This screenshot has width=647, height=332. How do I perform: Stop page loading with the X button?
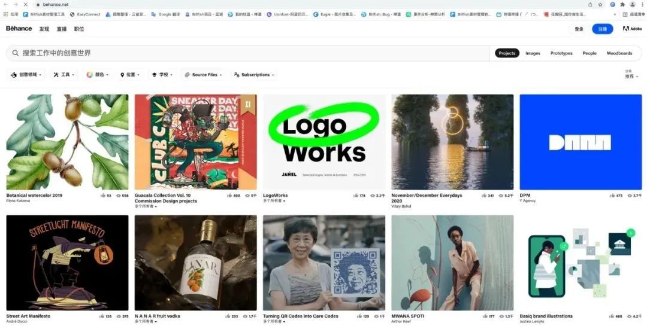click(x=25, y=4)
